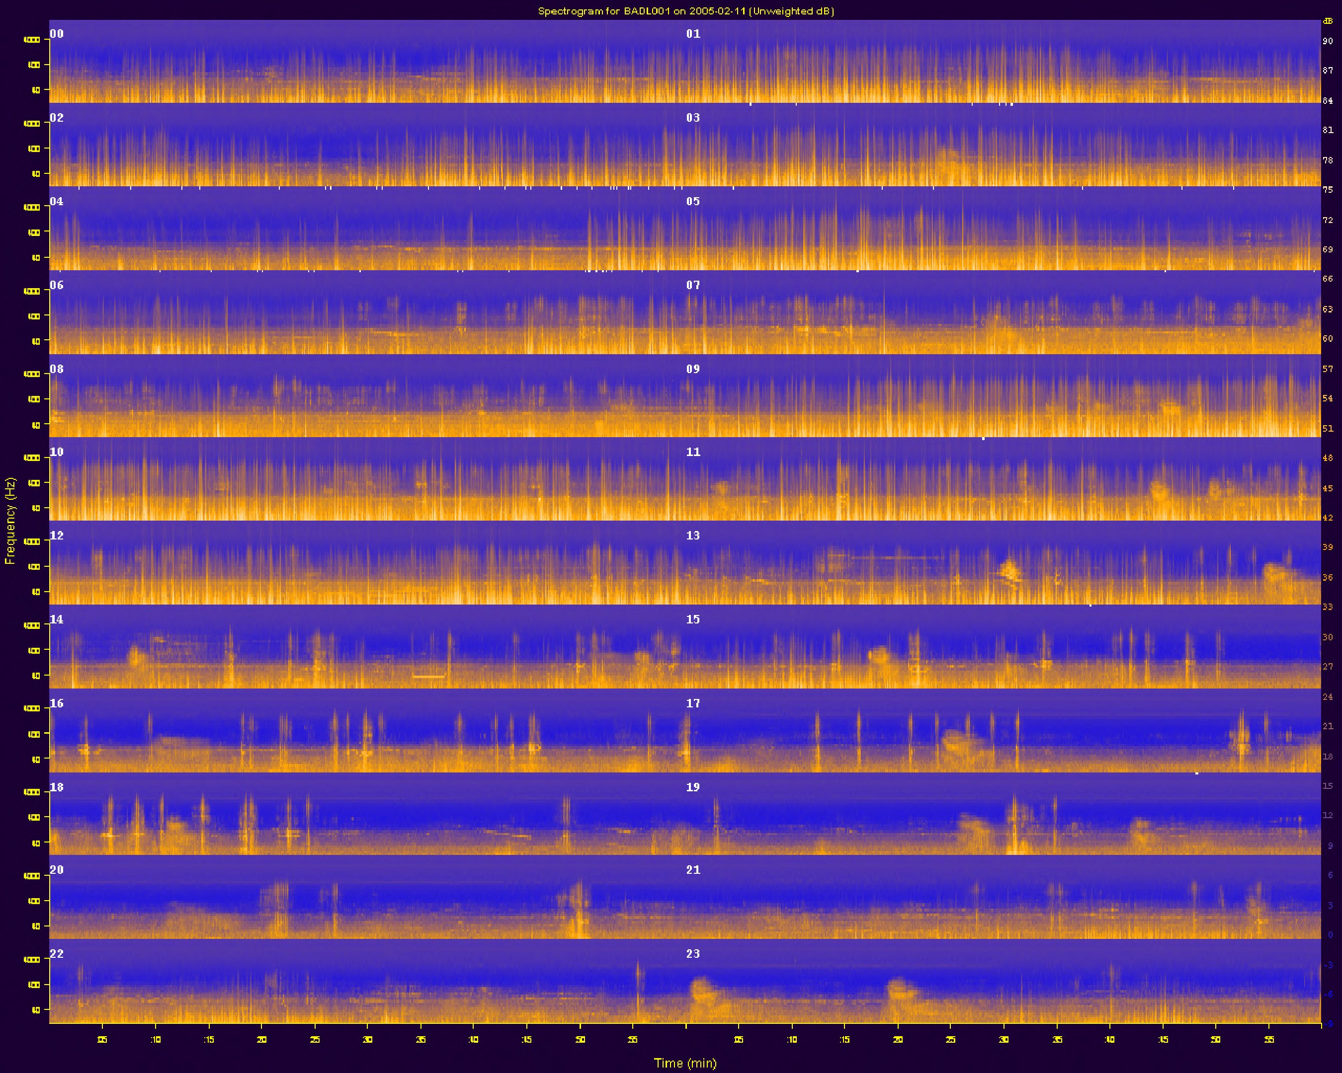Click the 30 dB value on color scale
This screenshot has width=1342, height=1073.
click(x=1327, y=637)
